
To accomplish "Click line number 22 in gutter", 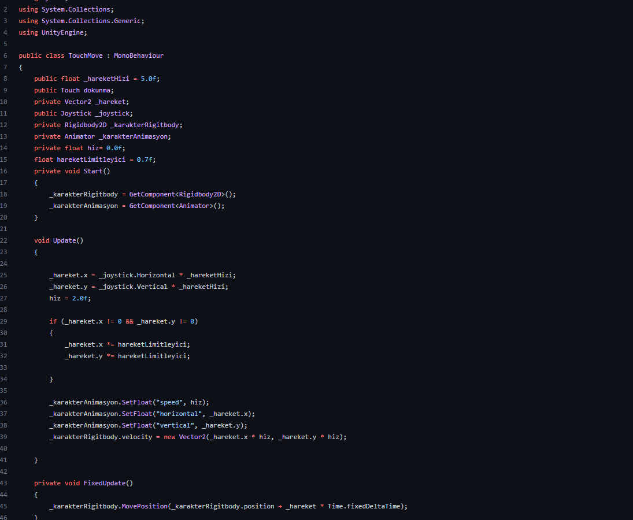I will (x=3, y=241).
